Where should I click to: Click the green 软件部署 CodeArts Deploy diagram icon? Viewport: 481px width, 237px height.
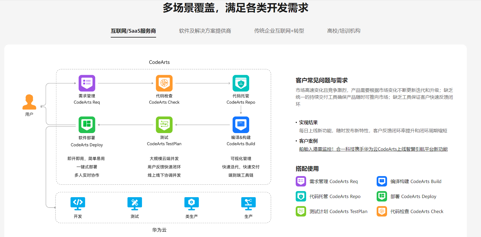click(87, 125)
